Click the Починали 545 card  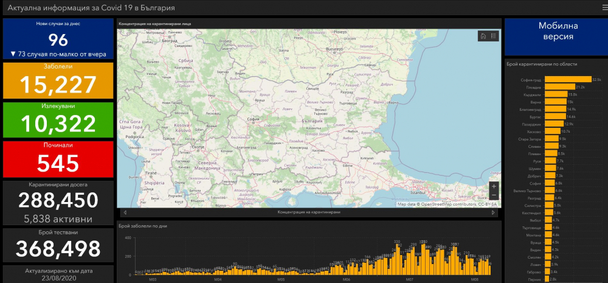(58, 159)
